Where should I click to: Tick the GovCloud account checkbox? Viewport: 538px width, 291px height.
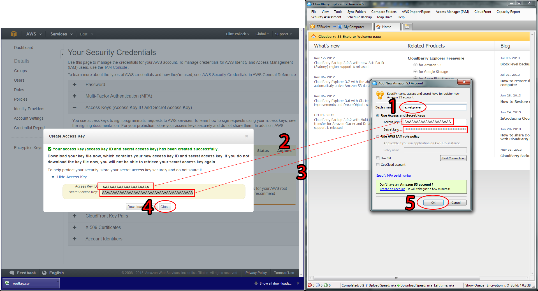[377, 165]
